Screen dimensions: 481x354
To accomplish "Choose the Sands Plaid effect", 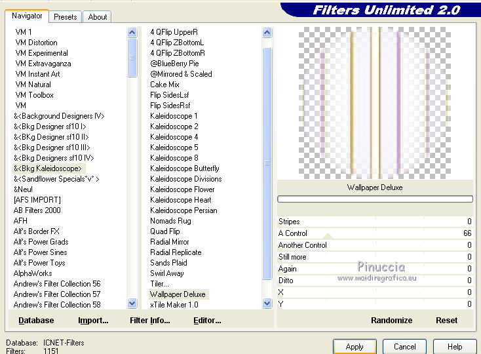I will coord(168,263).
